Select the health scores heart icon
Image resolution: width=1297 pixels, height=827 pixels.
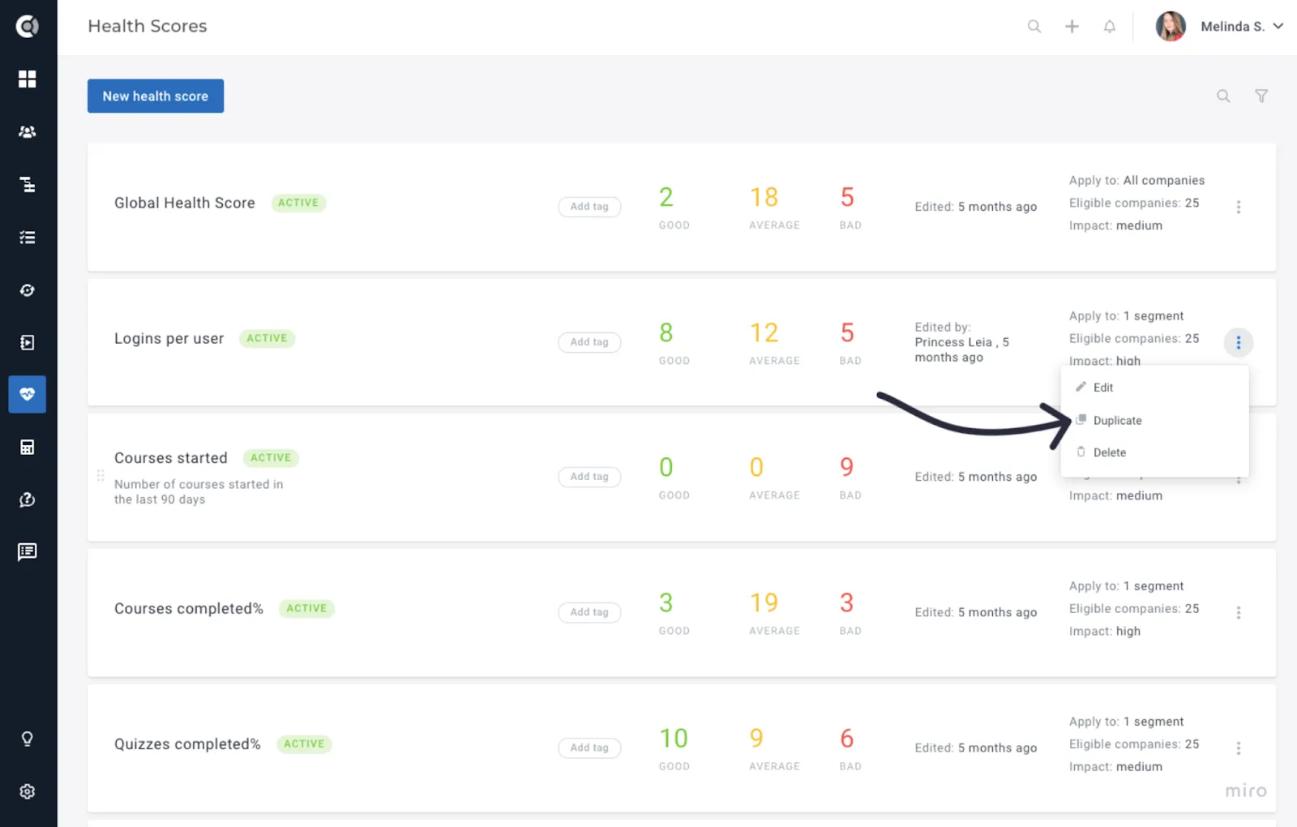(28, 394)
